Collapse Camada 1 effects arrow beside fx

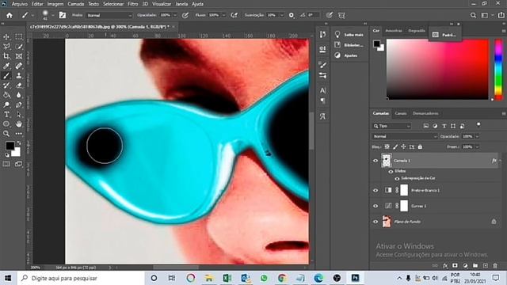click(x=500, y=161)
